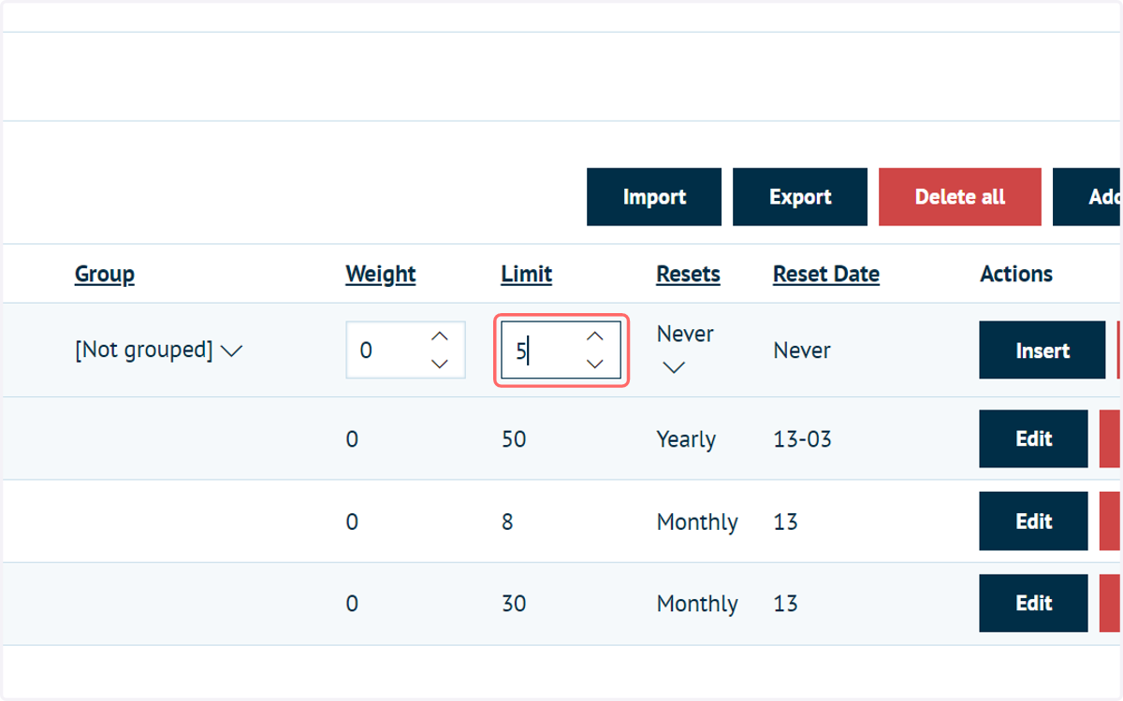Viewport: 1123px width, 701px height.
Task: Select the limit value 50 cell
Action: tap(514, 439)
